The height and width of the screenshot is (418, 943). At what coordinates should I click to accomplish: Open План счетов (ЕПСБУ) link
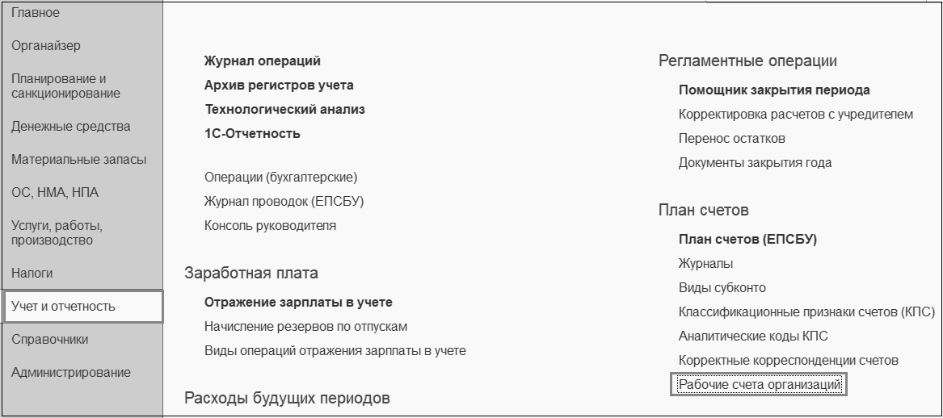[747, 240]
